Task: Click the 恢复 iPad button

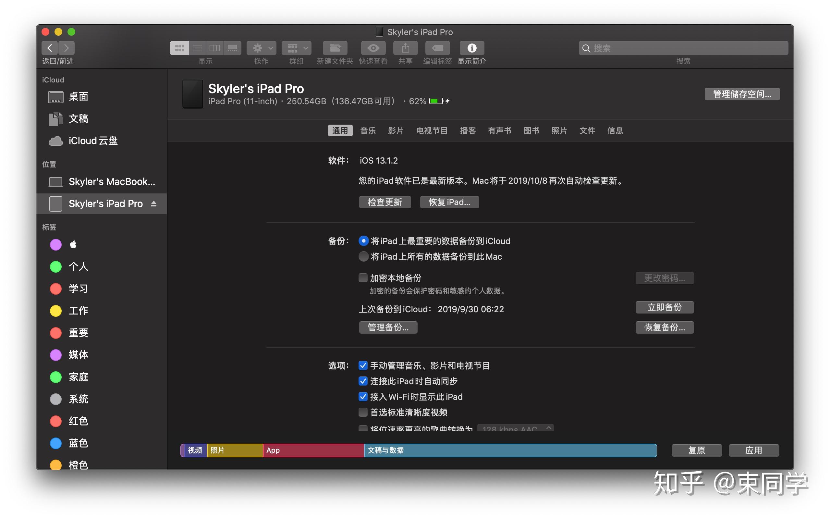Action: point(450,202)
